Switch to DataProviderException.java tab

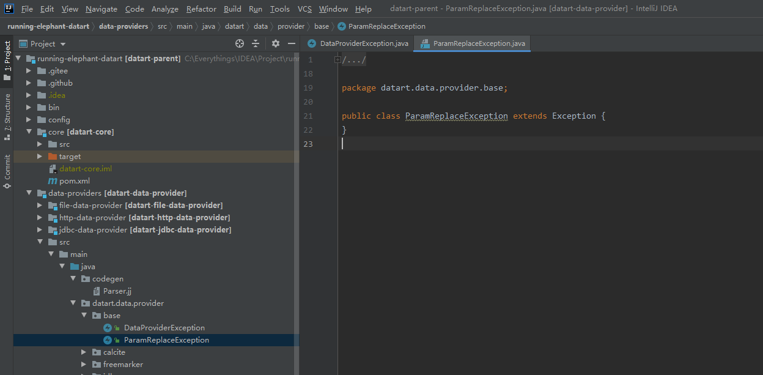point(358,43)
